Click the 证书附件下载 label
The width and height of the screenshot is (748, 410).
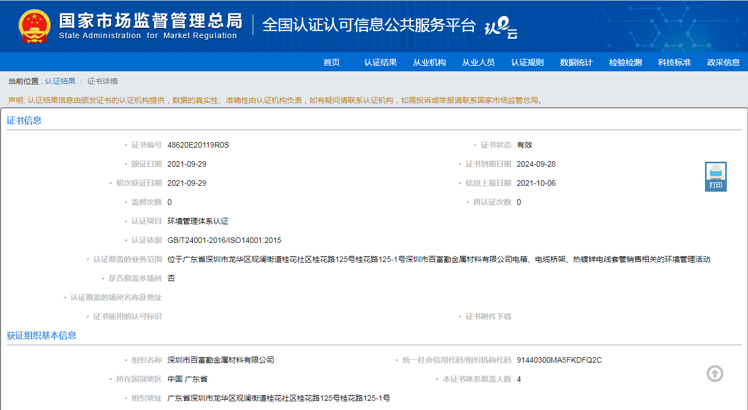488,316
